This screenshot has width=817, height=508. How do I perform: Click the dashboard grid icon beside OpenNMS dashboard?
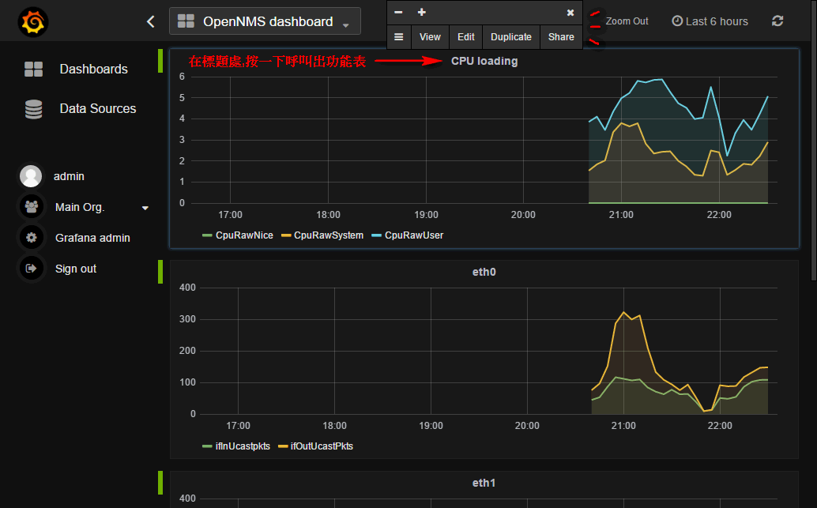186,21
